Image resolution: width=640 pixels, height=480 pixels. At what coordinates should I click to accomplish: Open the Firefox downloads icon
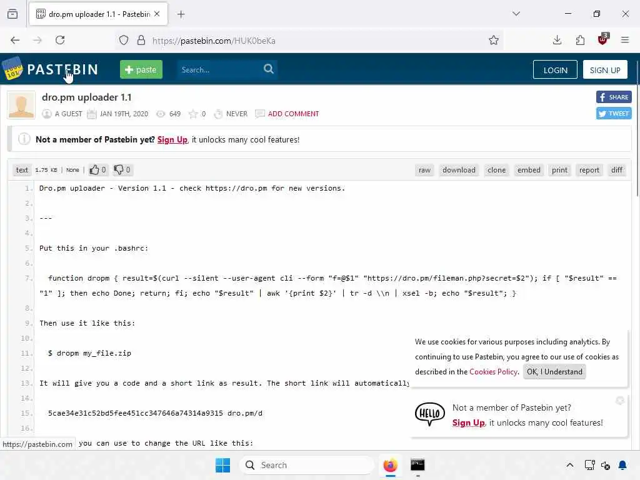[x=557, y=41]
